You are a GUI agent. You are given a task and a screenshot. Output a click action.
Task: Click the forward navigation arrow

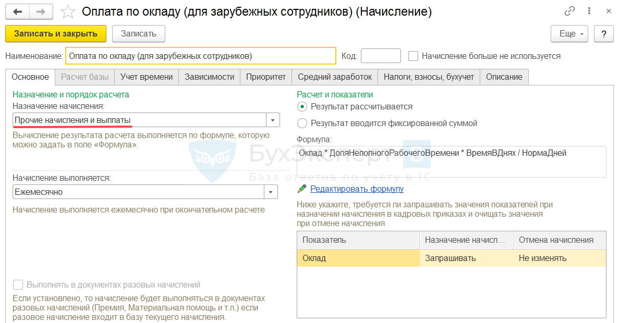coord(41,11)
